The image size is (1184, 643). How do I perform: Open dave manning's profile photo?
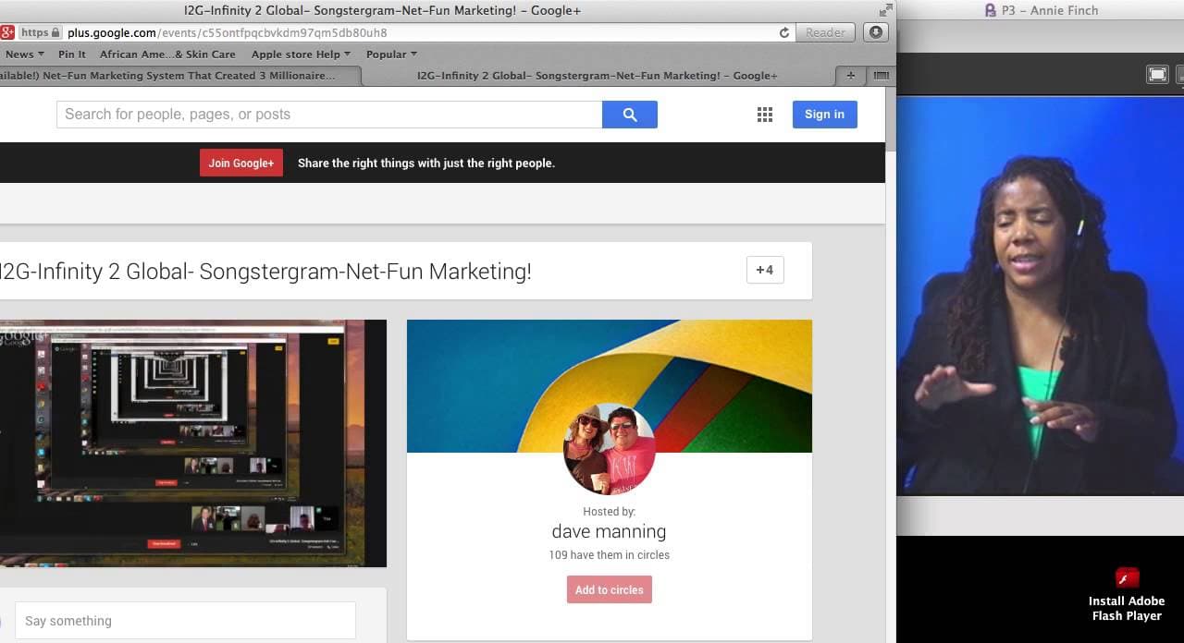[x=610, y=450]
